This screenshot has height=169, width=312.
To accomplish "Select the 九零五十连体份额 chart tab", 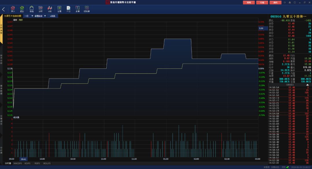I will (12, 16).
